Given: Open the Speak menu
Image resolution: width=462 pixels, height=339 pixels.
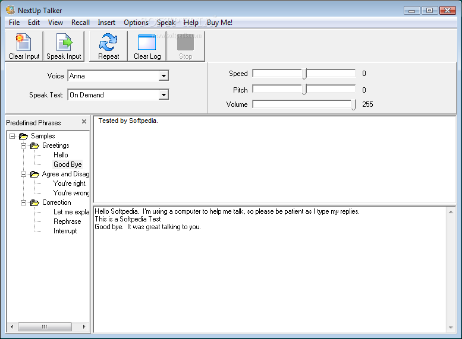Looking at the screenshot, I should pos(166,23).
